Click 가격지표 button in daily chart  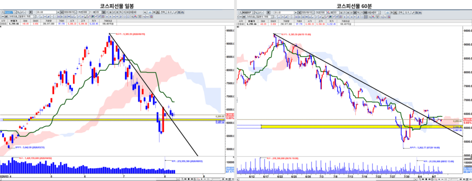click(x=13, y=17)
